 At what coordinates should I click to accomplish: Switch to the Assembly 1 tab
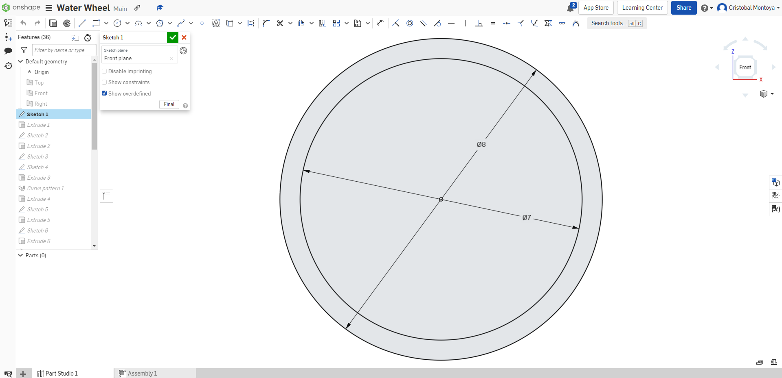point(142,374)
